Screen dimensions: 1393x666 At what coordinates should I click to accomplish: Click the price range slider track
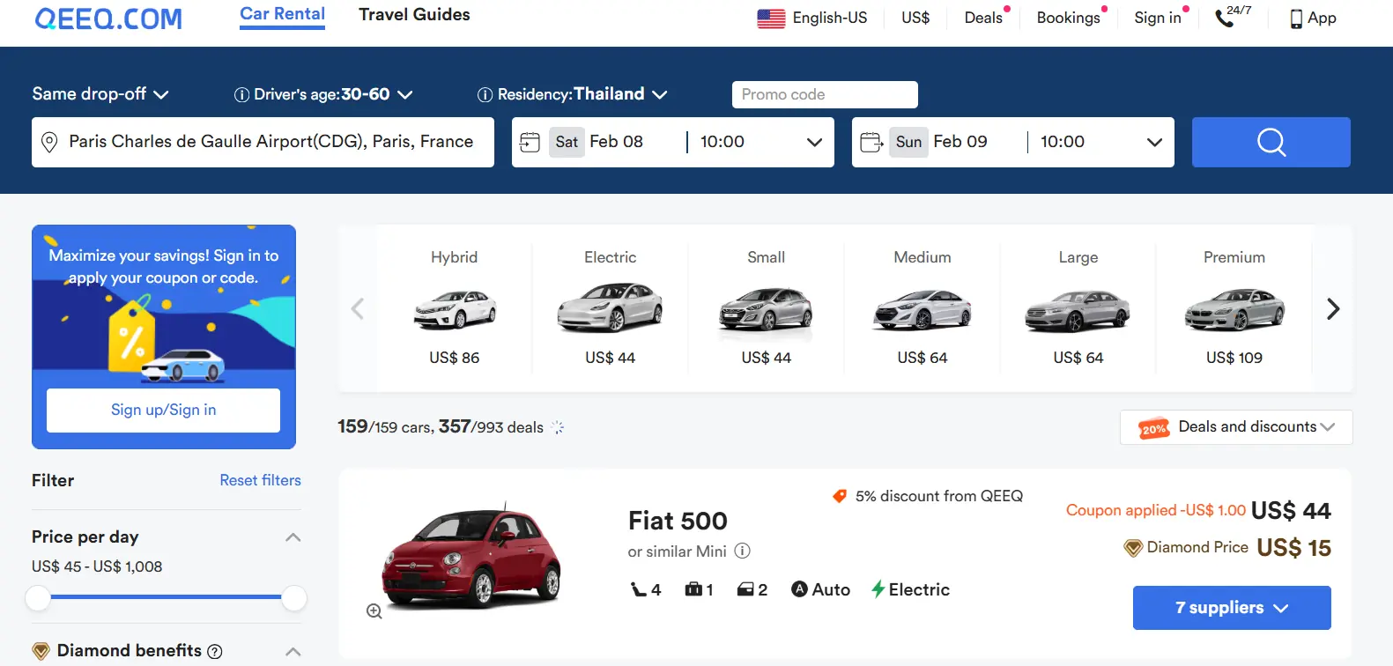coord(166,597)
